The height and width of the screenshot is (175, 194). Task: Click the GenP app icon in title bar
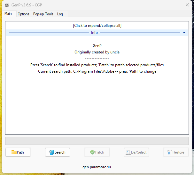point(7,5)
